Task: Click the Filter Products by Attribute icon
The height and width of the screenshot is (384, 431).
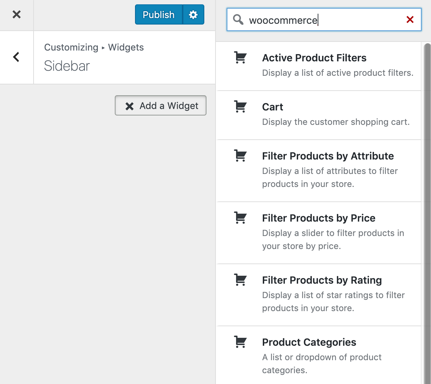Action: tap(240, 156)
